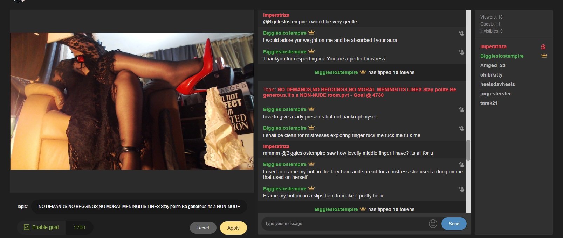The image size is (563, 238).
Task: Send the chat message
Action: pos(454,224)
